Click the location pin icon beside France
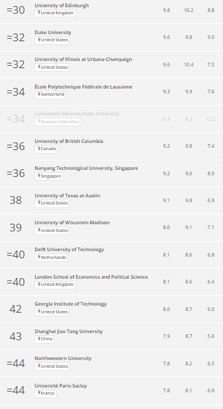 (x=39, y=393)
